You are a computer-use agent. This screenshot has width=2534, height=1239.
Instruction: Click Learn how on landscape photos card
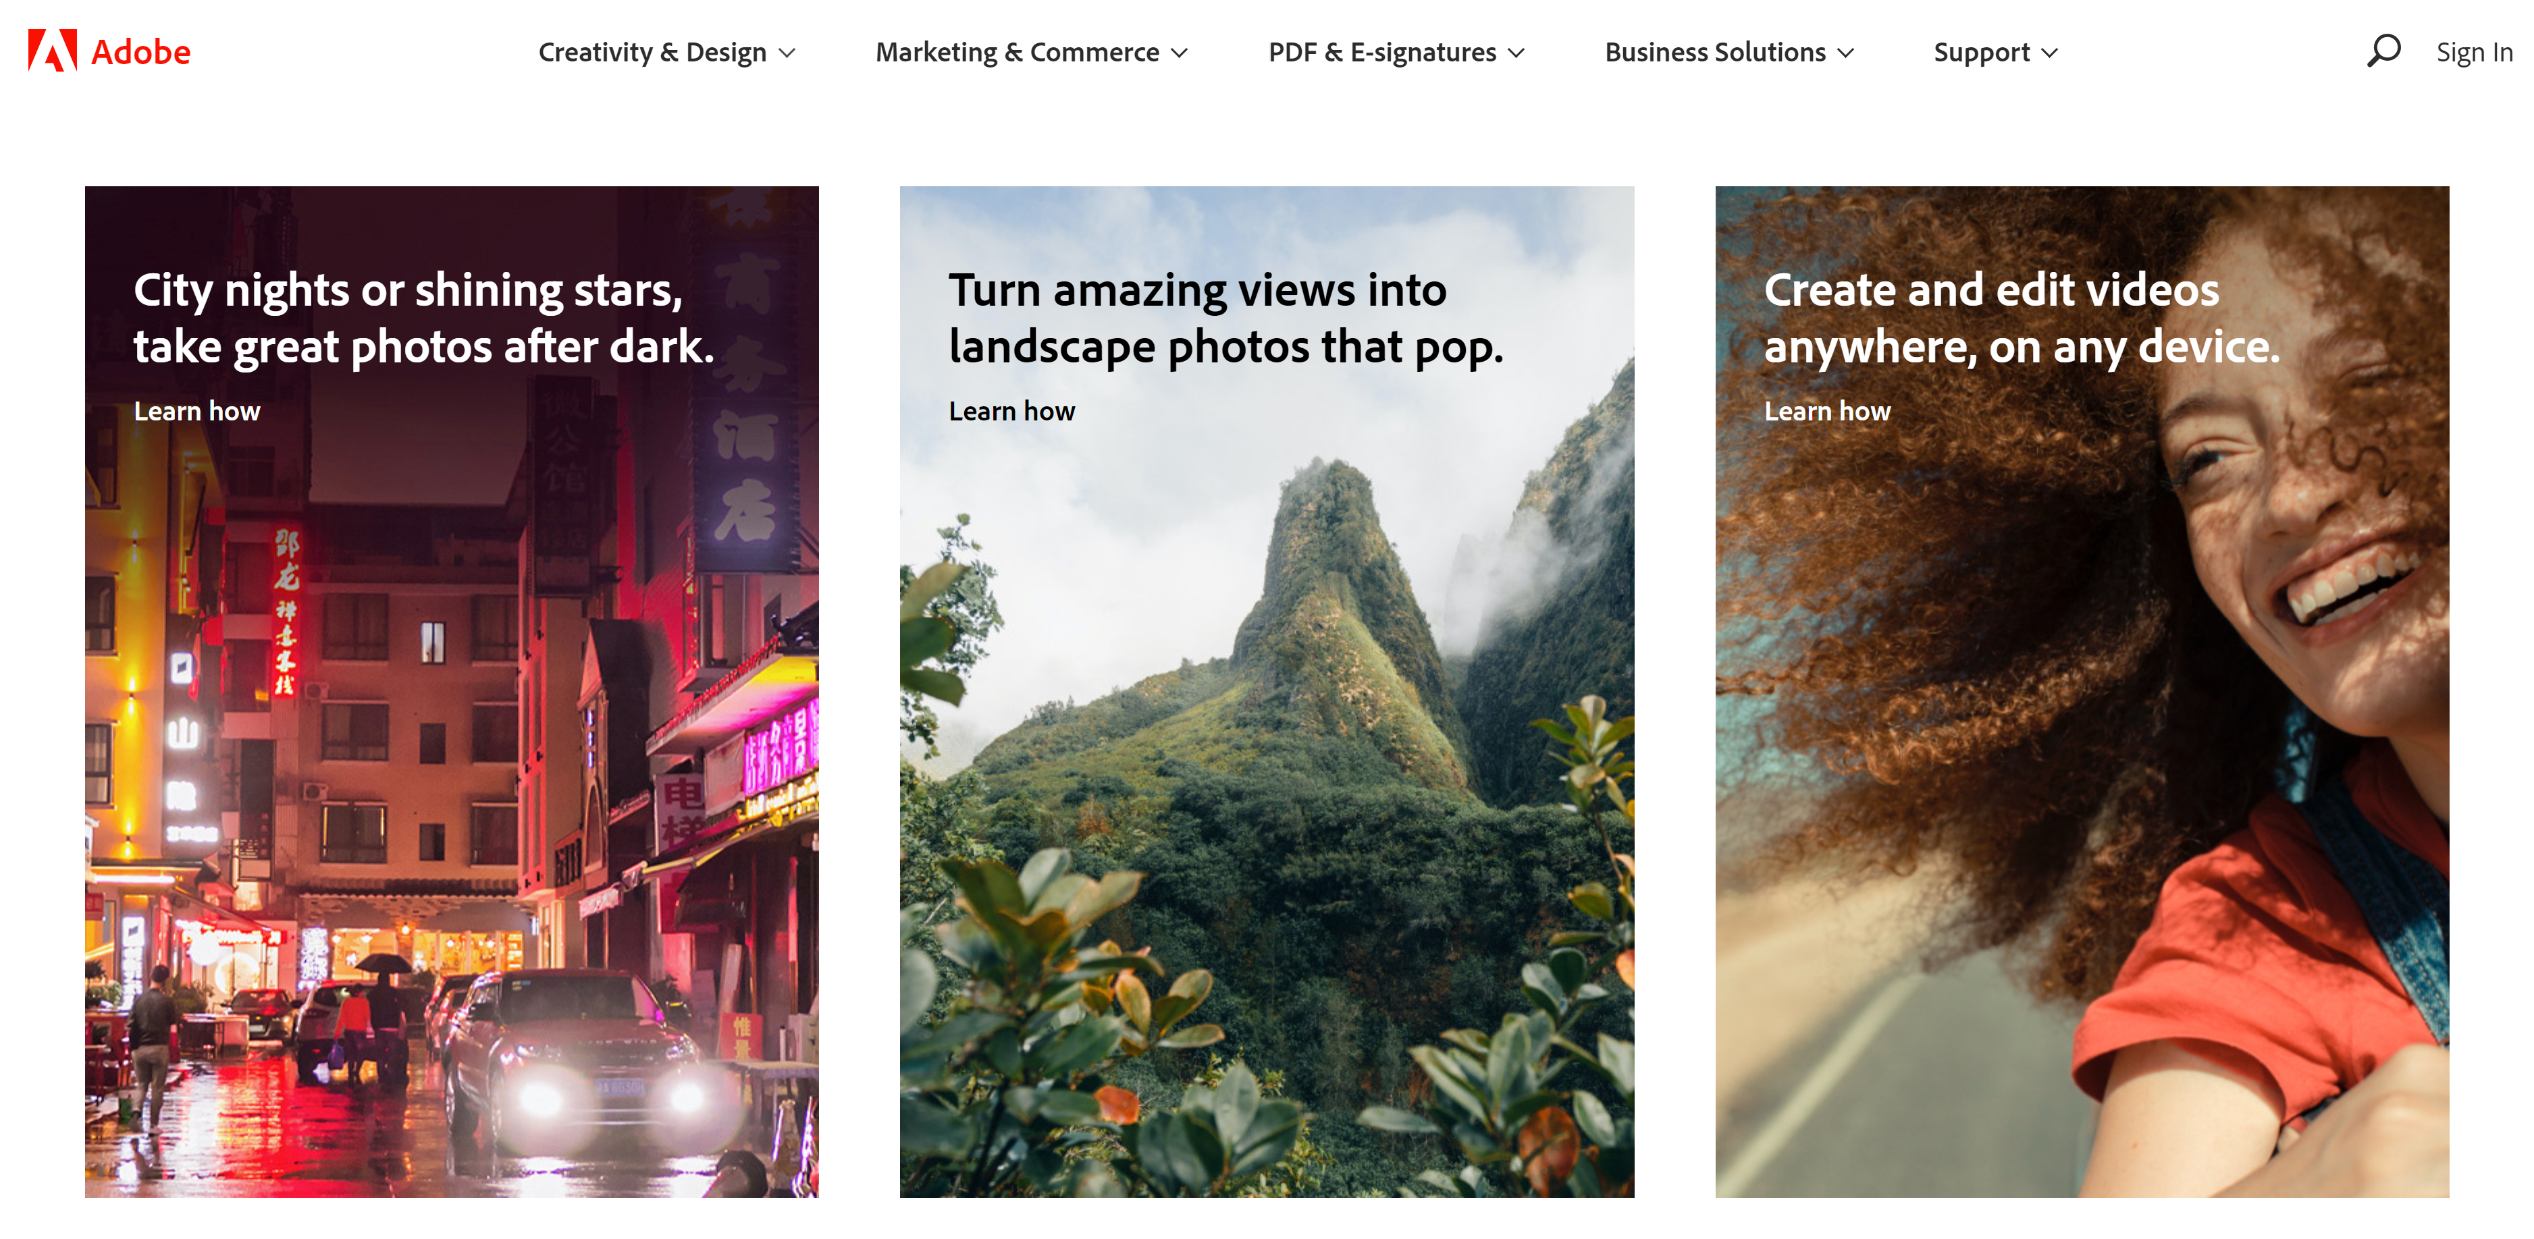1011,411
